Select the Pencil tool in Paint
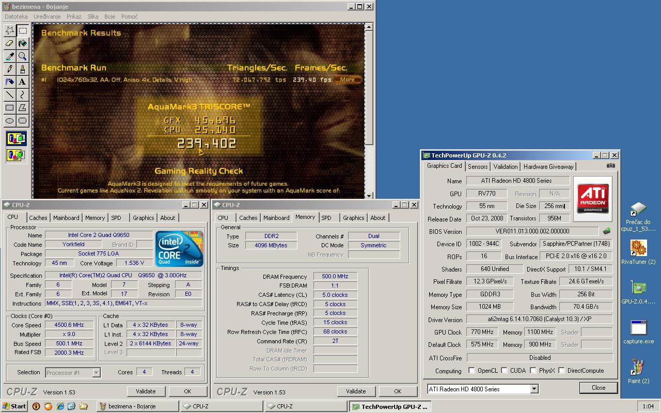 click(9, 69)
